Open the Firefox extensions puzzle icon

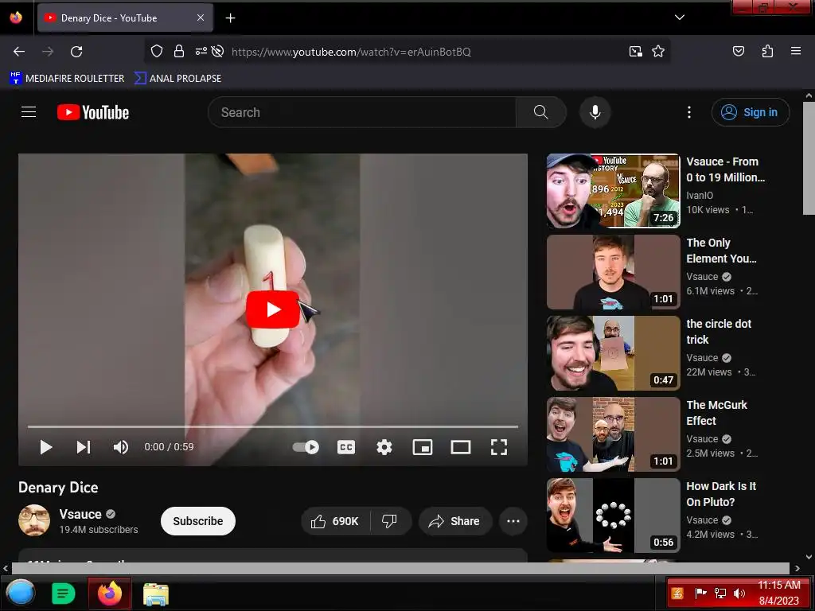pos(767,51)
